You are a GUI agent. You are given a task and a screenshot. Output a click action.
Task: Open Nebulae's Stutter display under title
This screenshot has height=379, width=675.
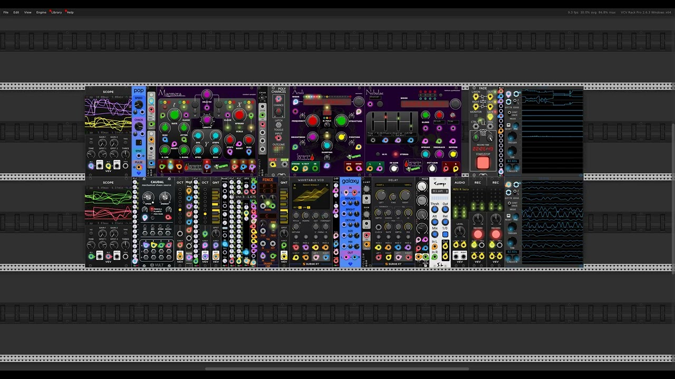tap(375, 98)
